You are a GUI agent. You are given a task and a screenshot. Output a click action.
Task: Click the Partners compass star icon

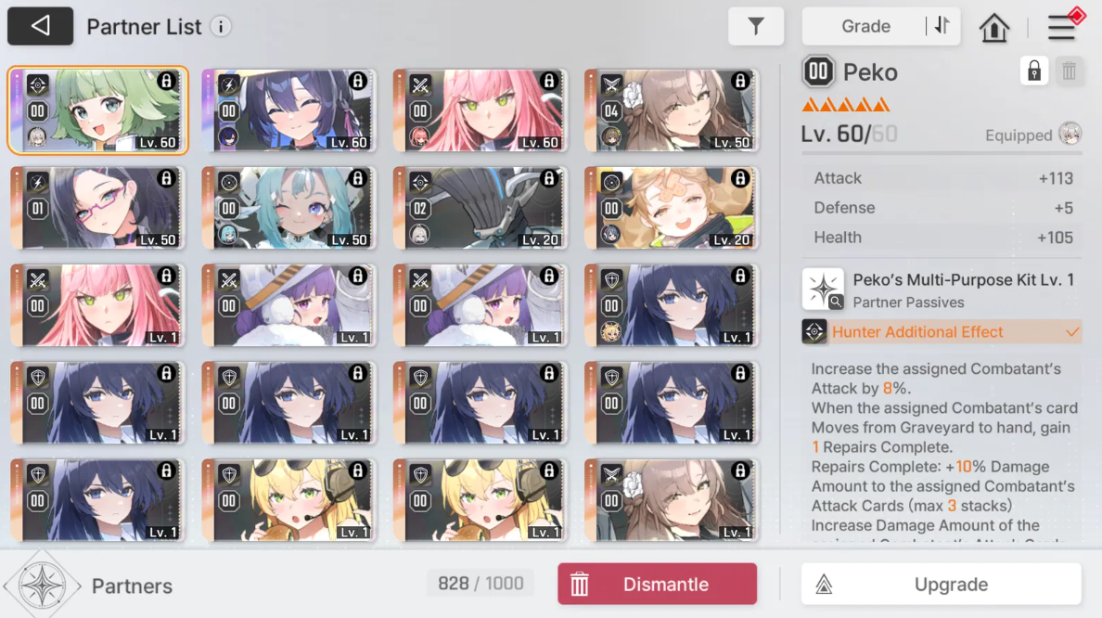pos(42,585)
